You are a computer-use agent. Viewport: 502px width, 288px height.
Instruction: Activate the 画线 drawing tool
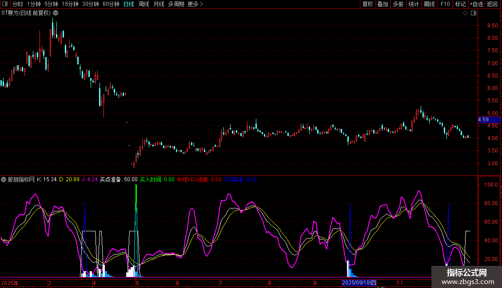429,4
